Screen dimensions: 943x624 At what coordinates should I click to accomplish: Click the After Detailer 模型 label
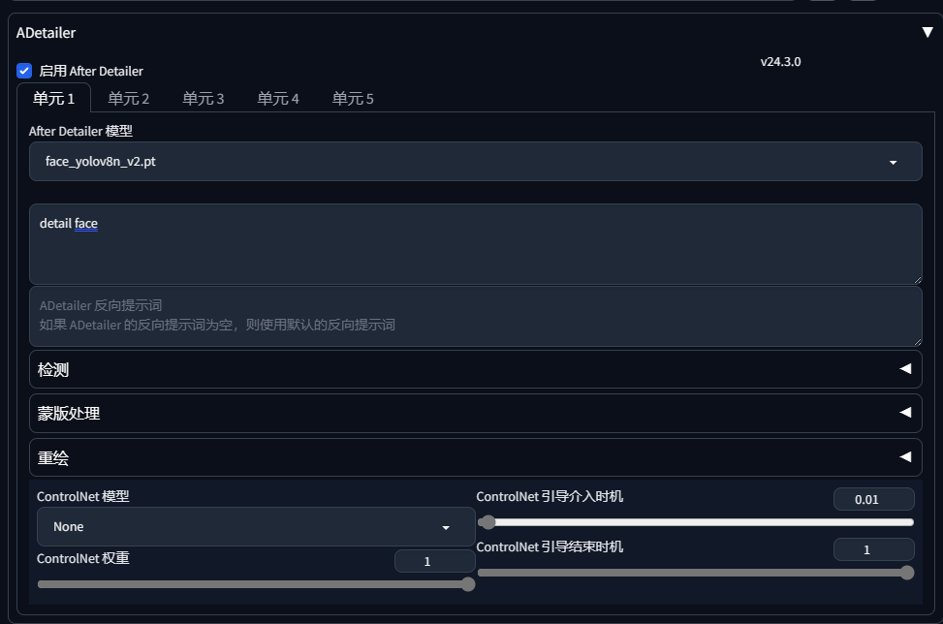point(80,131)
